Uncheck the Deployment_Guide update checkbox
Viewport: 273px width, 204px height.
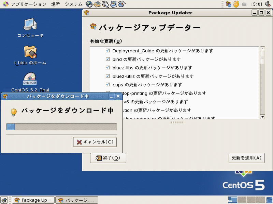tap(107, 50)
